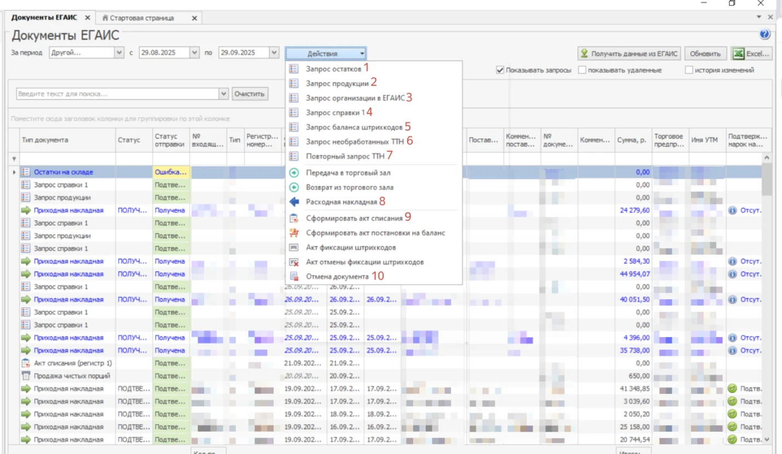
Task: Click home icon on Стартовая страница tab
Action: (106, 18)
